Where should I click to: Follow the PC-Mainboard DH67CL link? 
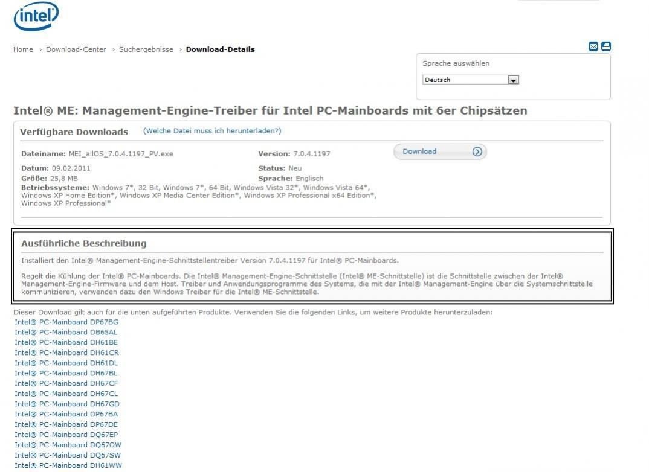[x=66, y=394]
